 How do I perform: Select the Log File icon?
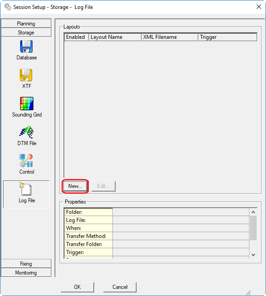(26, 189)
